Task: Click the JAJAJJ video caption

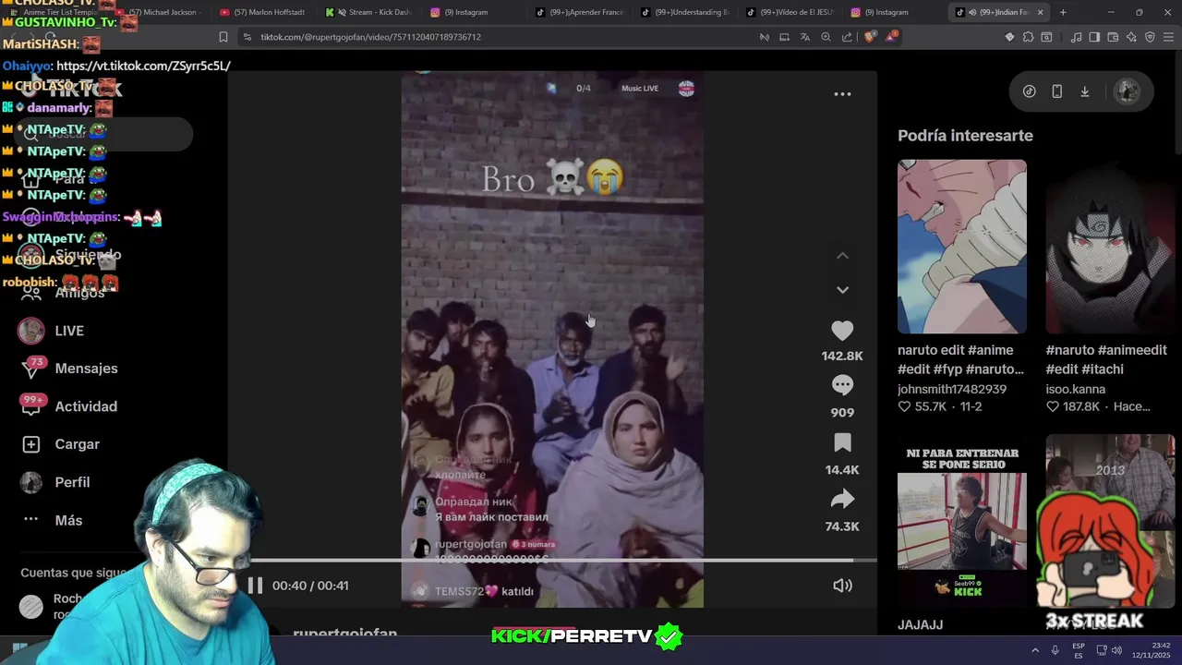Action: point(920,625)
